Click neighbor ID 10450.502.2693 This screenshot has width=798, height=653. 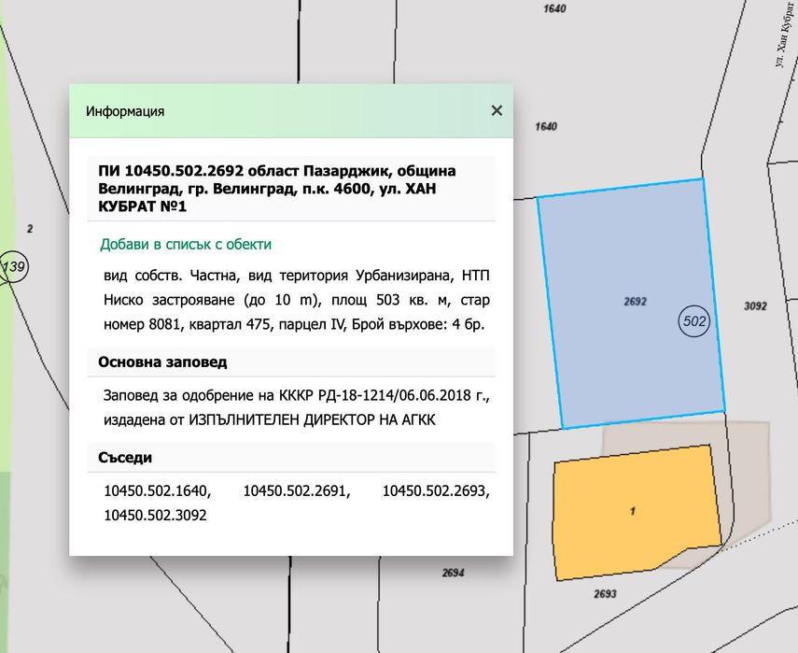tap(436, 491)
